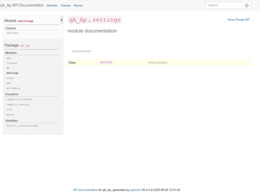Open the web module
This screenshot has height=195, width=260.
9,83
